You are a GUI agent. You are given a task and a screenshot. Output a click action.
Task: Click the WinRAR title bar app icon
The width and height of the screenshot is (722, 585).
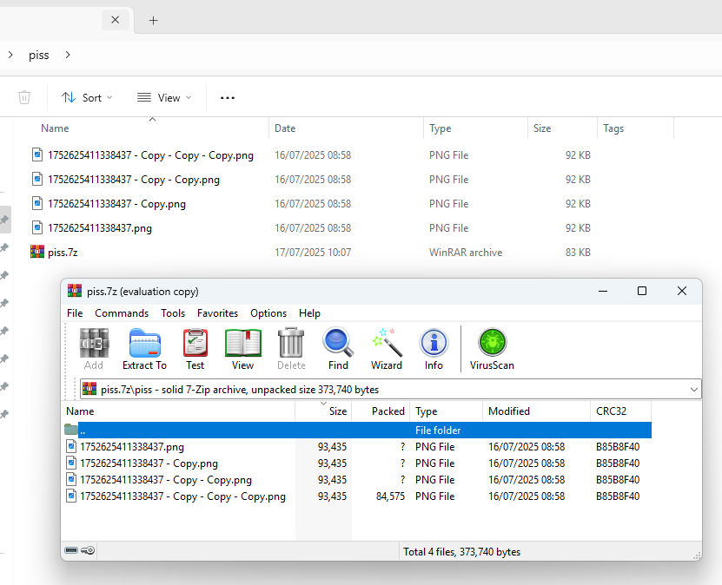[x=75, y=291]
